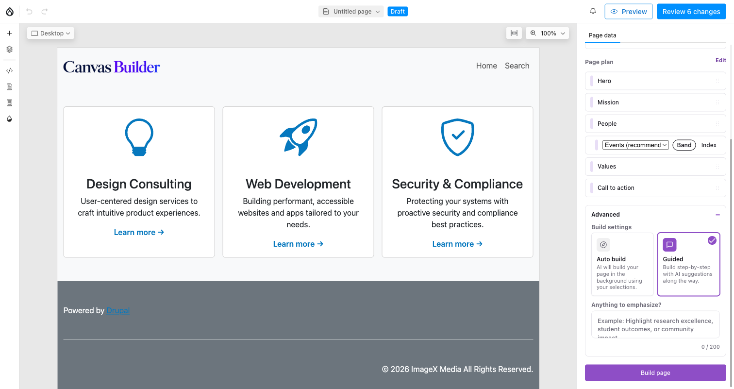This screenshot has height=389, width=734.
Task: Click the Build page button
Action: [x=655, y=373]
